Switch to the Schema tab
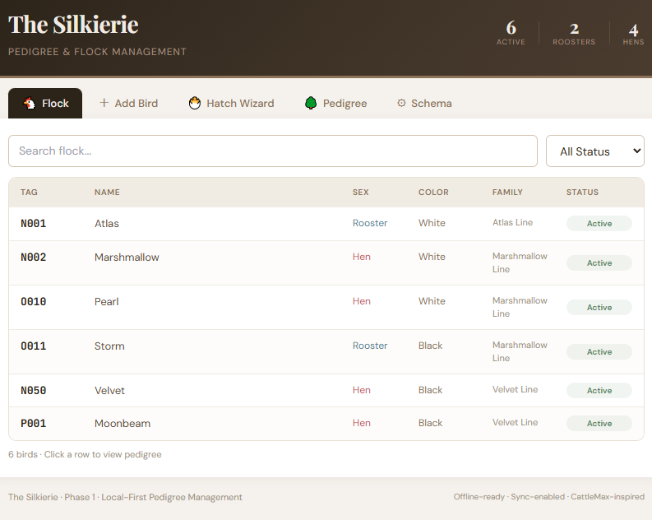This screenshot has width=652, height=520. (x=424, y=103)
